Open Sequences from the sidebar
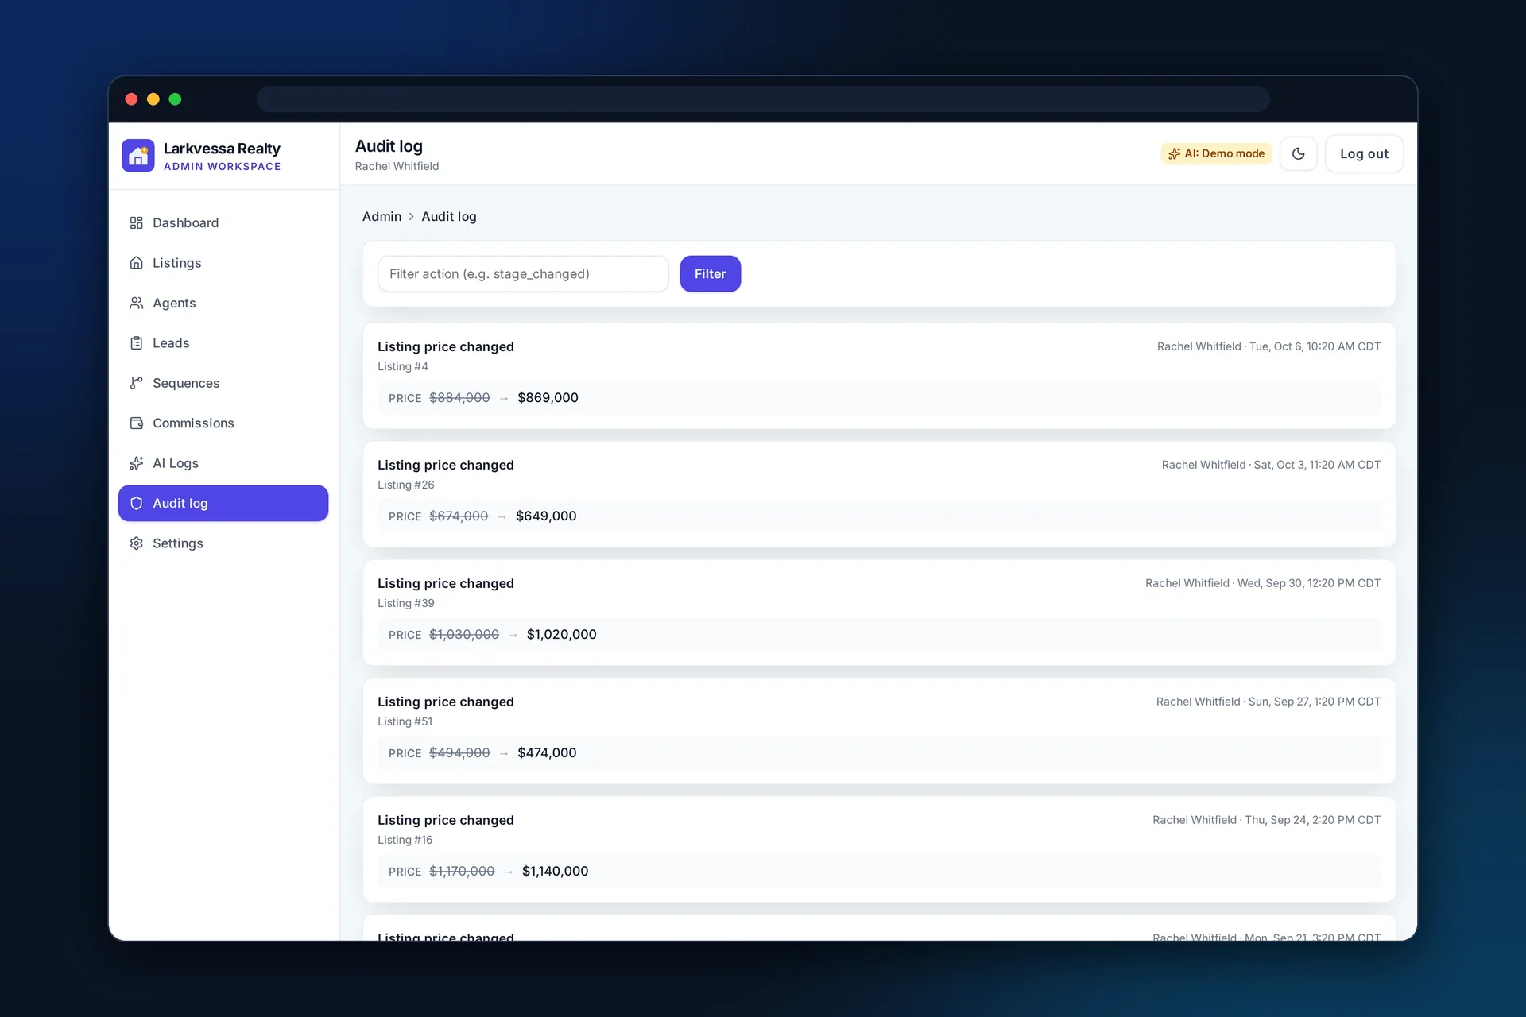 point(223,383)
